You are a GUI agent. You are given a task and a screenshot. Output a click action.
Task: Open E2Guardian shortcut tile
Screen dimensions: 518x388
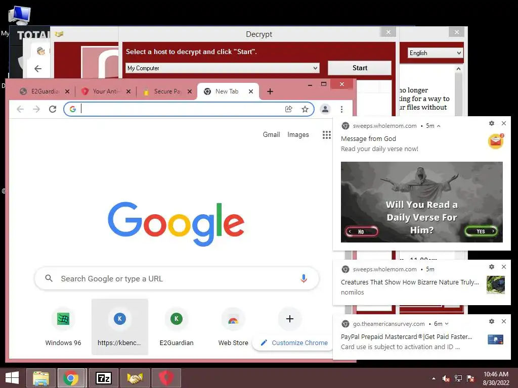(177, 327)
